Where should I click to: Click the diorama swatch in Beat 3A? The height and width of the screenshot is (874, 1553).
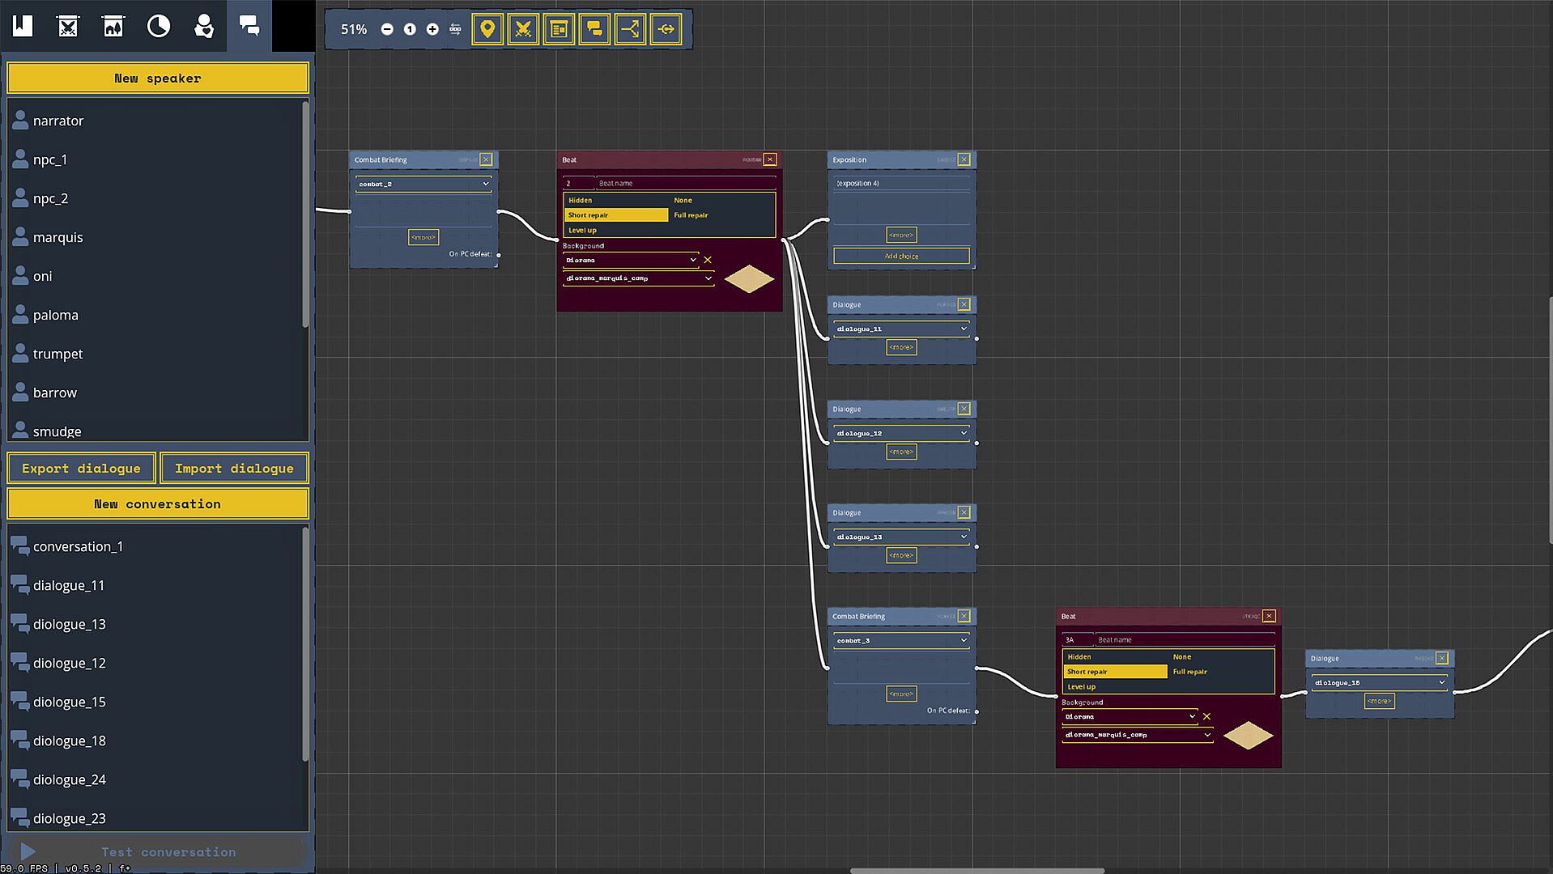(1248, 735)
